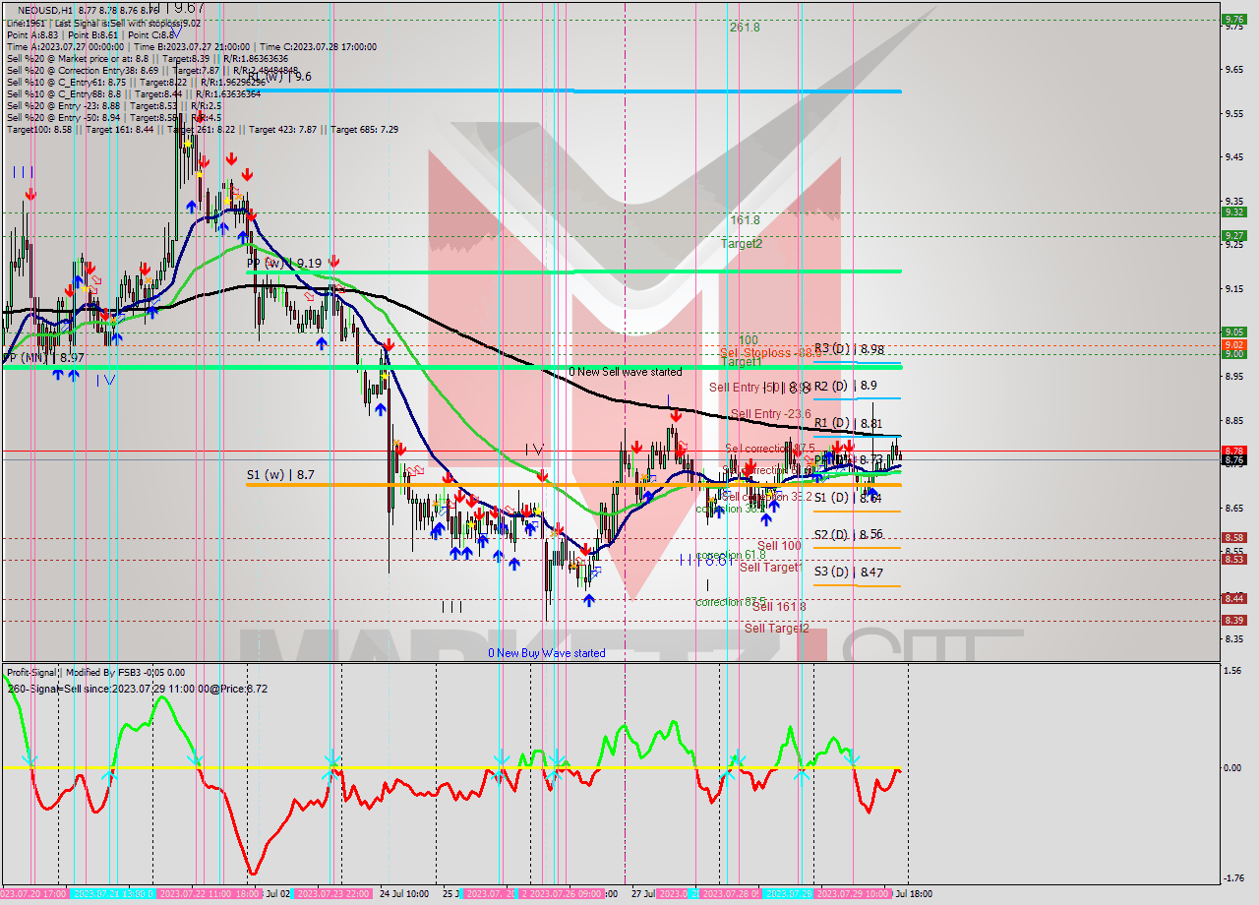Select the 'PP (w) | 9.19' pivot label

coord(284,264)
